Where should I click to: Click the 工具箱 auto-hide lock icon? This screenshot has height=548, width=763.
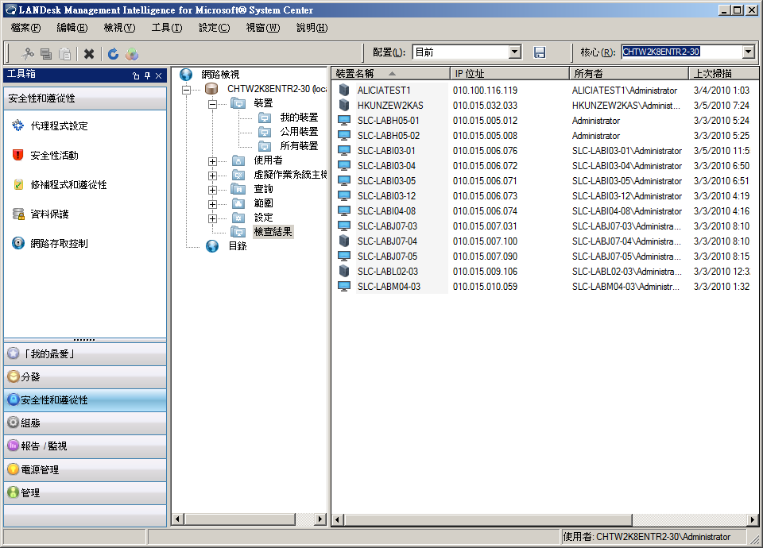click(136, 76)
